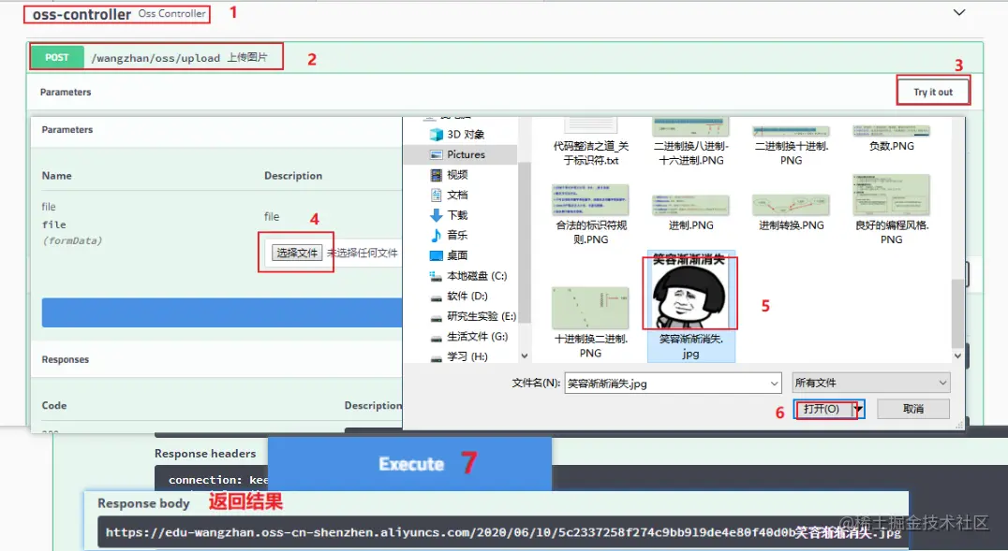The height and width of the screenshot is (551, 1008).
Task: Click the Name column header
Action: (x=56, y=175)
